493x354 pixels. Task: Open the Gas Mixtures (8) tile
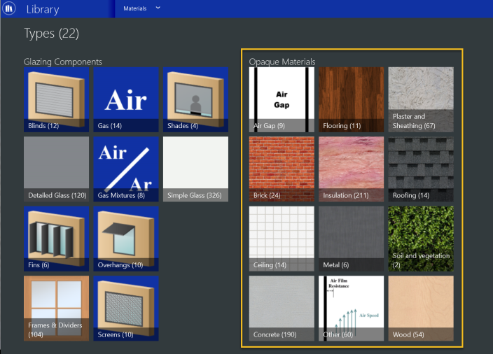pos(126,169)
